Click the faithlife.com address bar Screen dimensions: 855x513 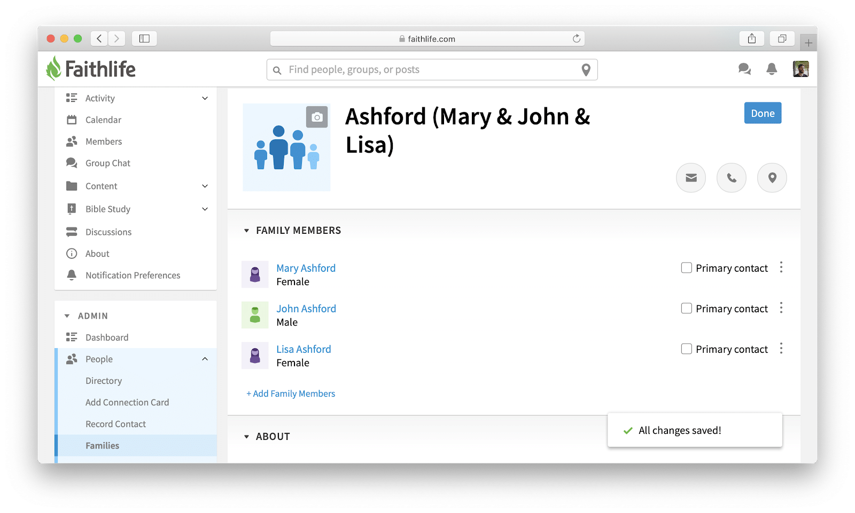[x=428, y=38]
